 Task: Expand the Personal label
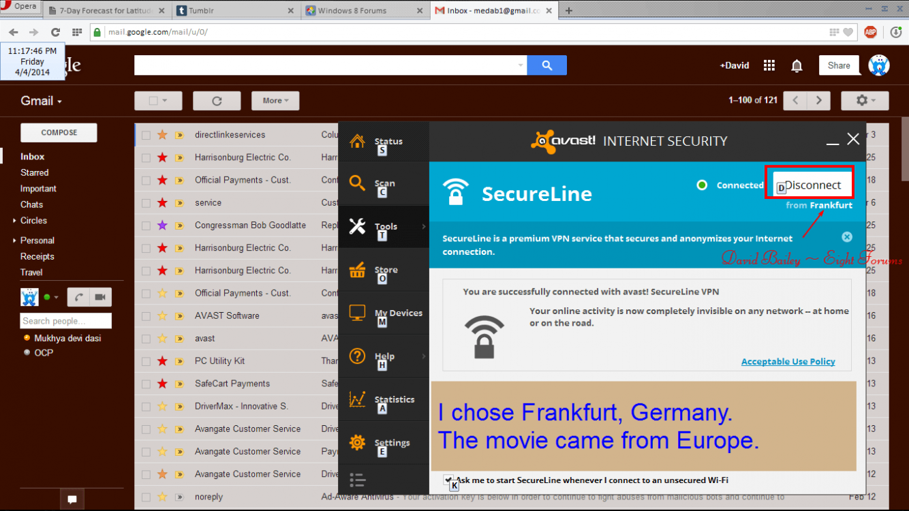pyautogui.click(x=14, y=241)
